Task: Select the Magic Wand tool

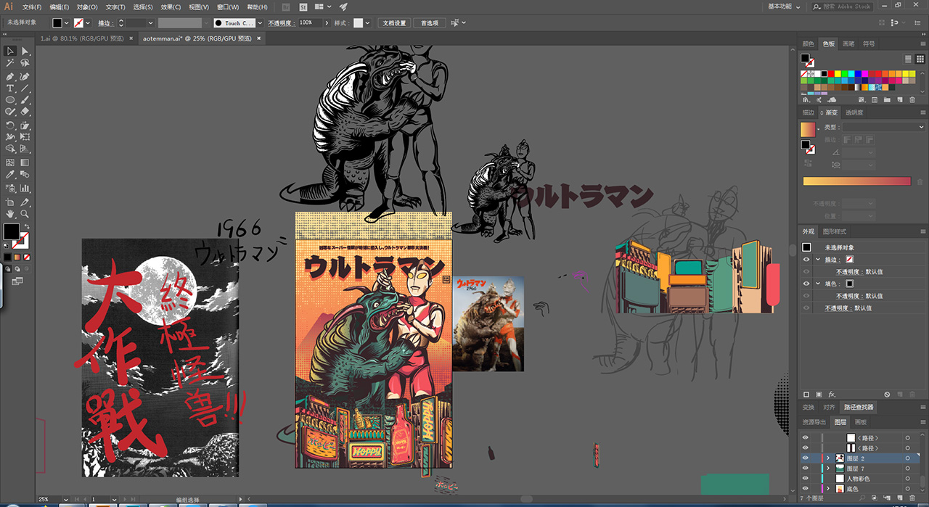Action: (x=10, y=63)
